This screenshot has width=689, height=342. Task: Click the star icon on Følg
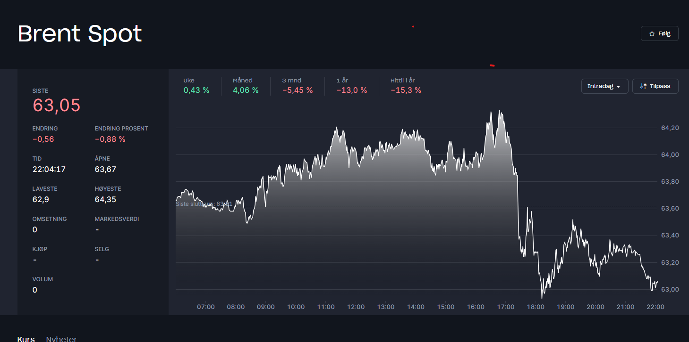coord(652,34)
